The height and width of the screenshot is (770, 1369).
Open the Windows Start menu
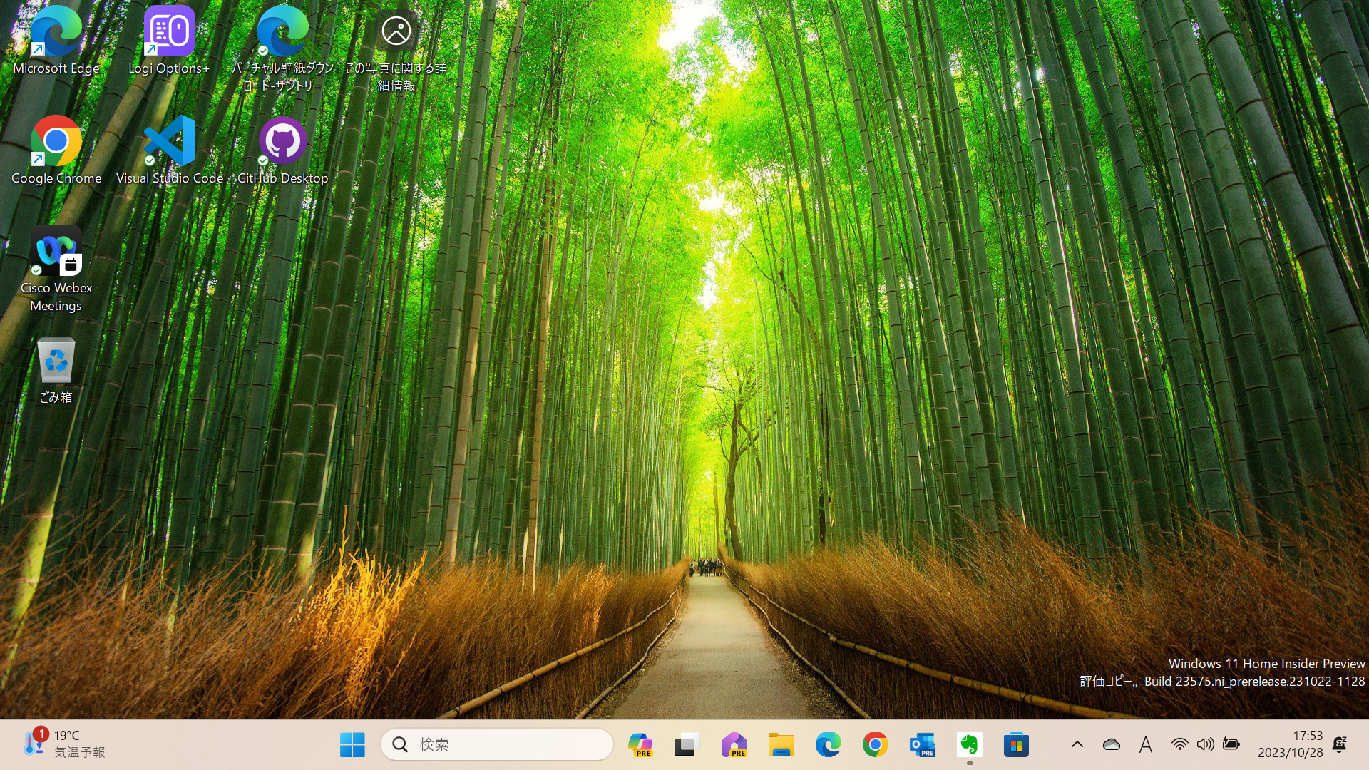point(352,745)
